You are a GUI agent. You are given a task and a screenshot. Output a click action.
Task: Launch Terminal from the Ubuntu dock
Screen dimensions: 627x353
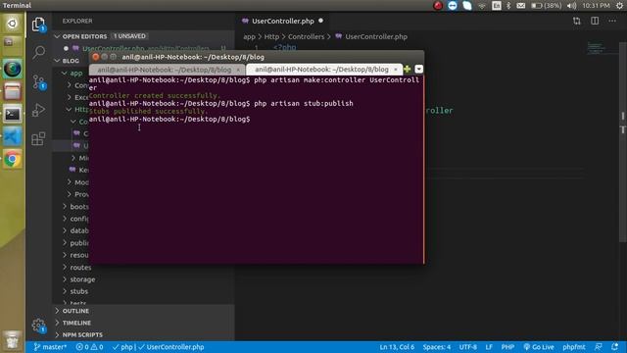[x=13, y=115]
